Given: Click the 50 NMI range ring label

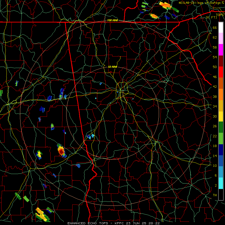Looking at the screenshot, I should pos(112,67).
